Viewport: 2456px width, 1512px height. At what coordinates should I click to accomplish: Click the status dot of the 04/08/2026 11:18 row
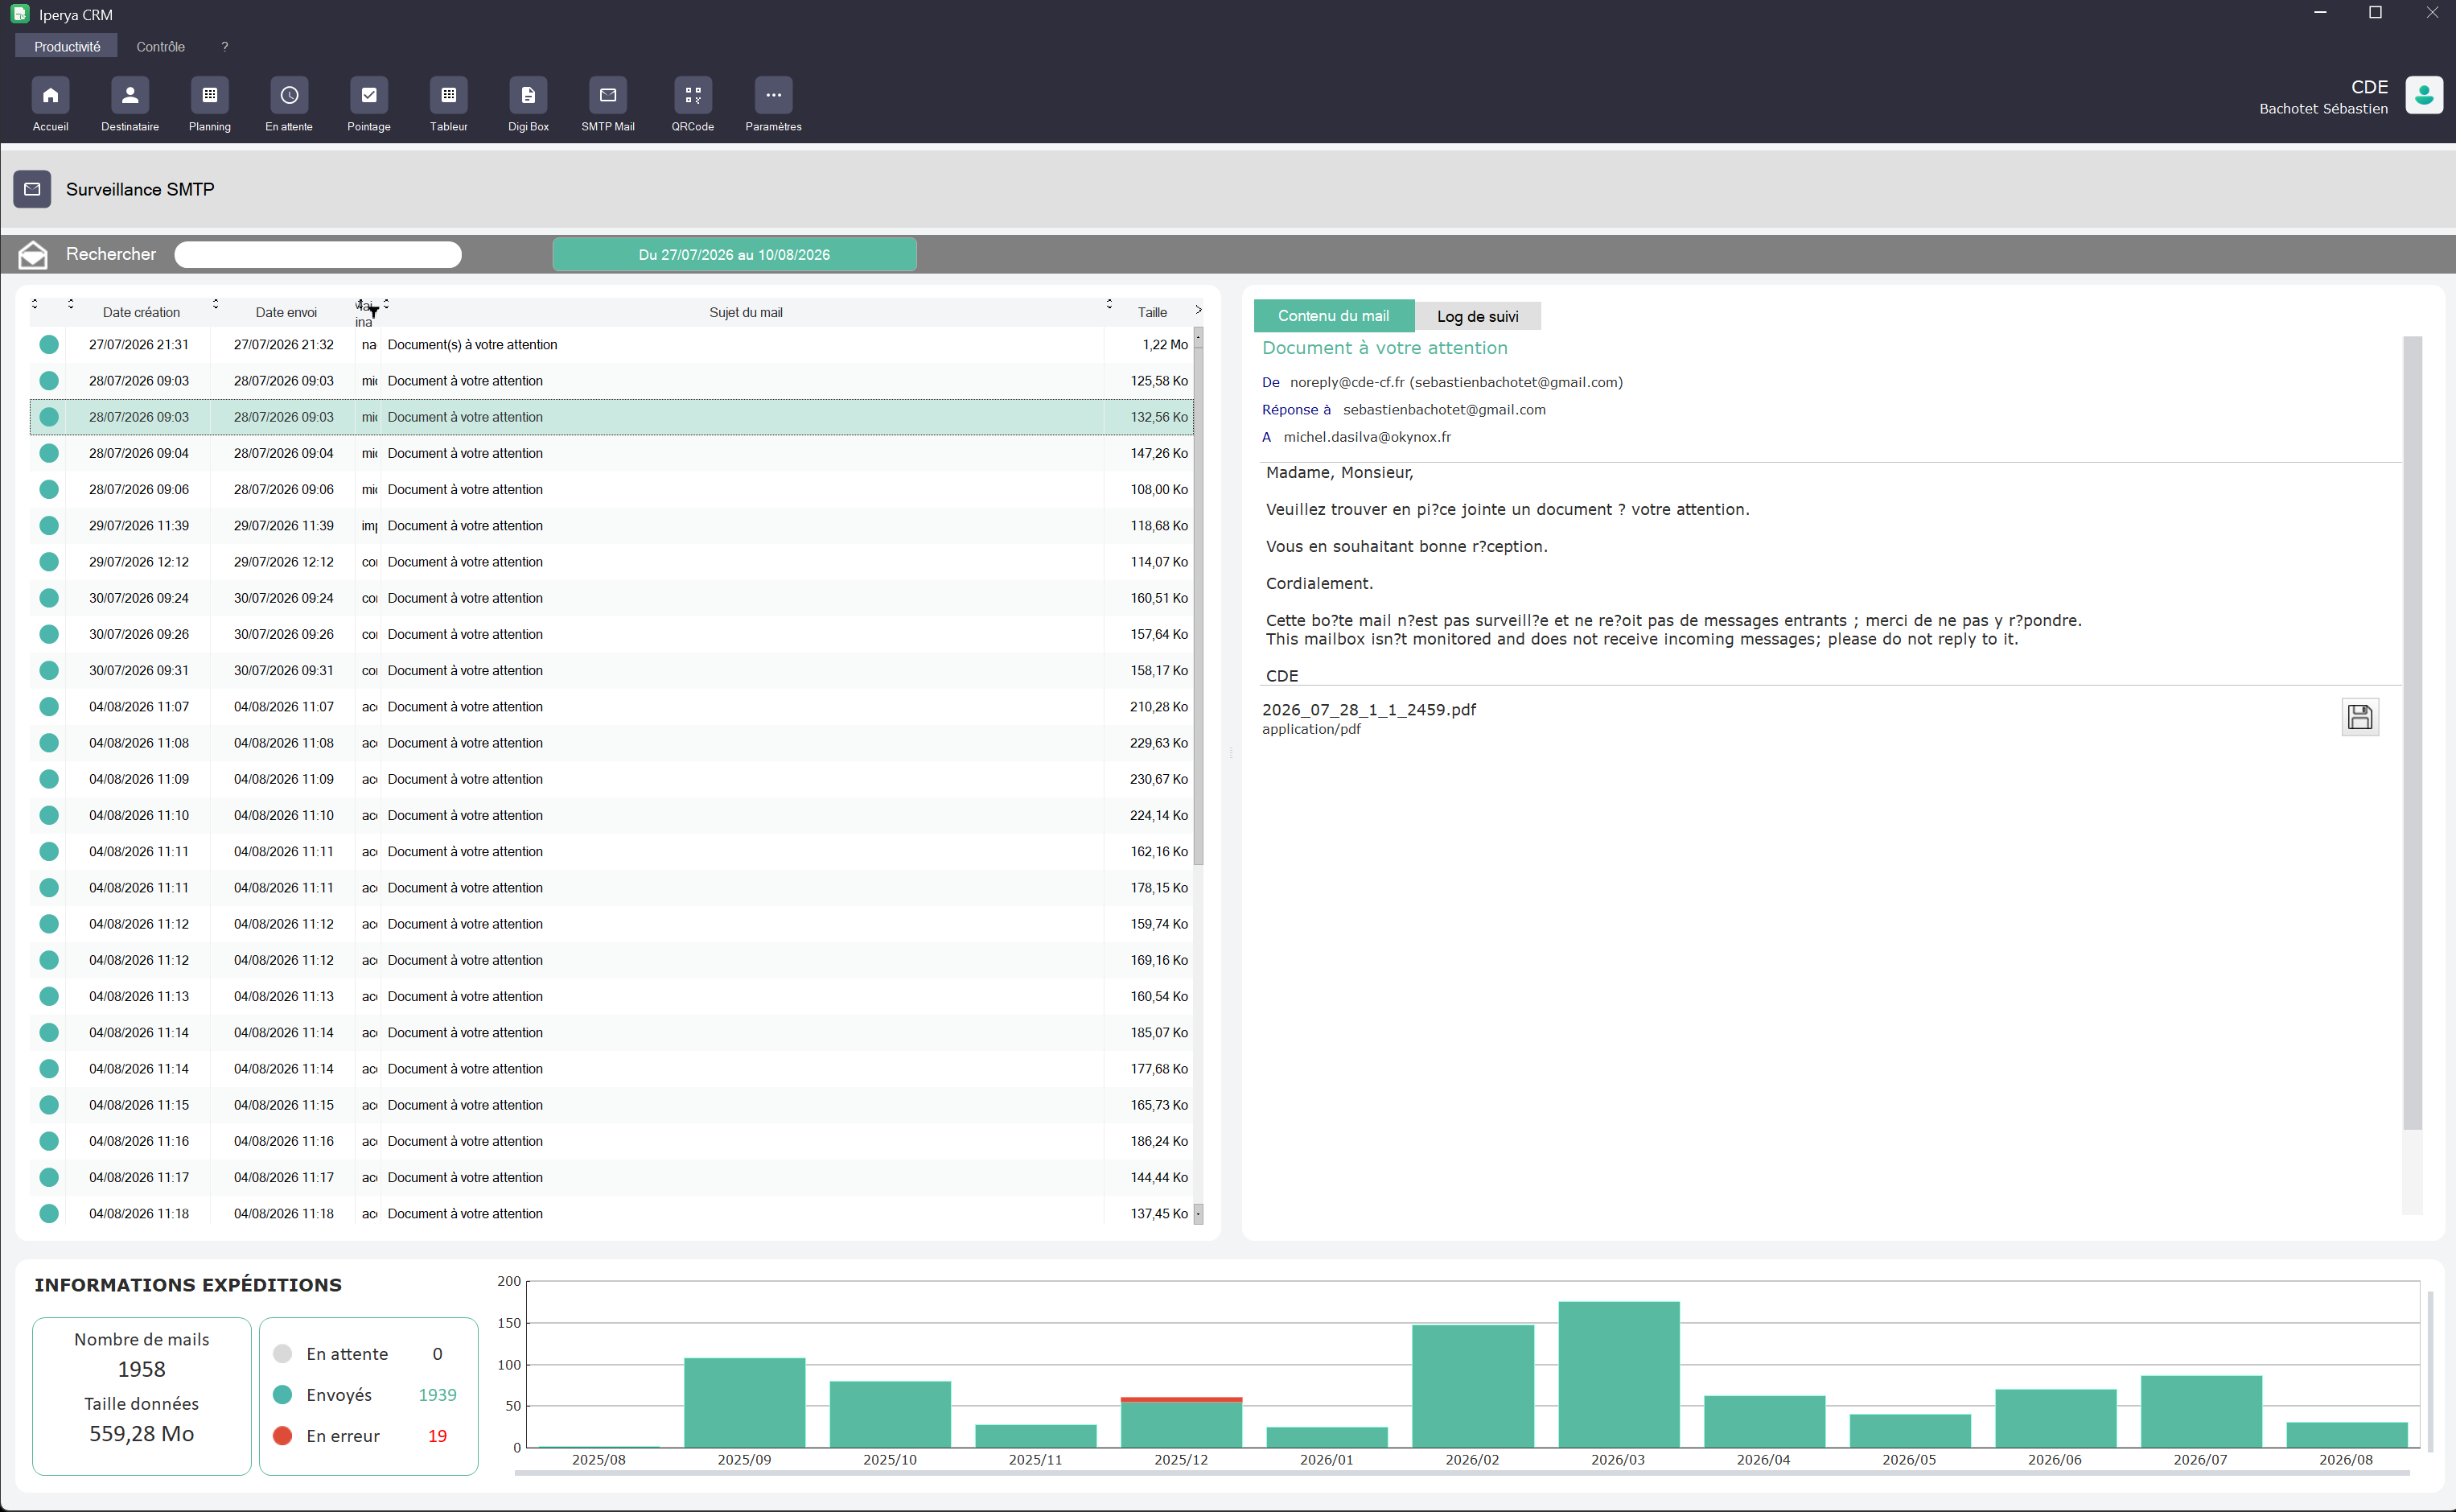tap(48, 1214)
